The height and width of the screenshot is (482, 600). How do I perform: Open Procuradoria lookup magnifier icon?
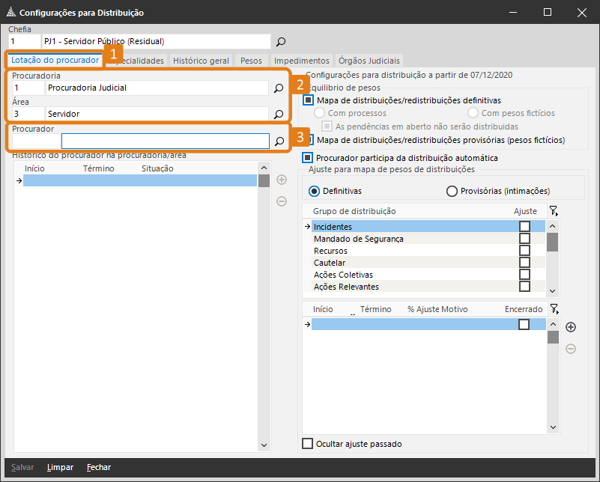[x=279, y=88]
